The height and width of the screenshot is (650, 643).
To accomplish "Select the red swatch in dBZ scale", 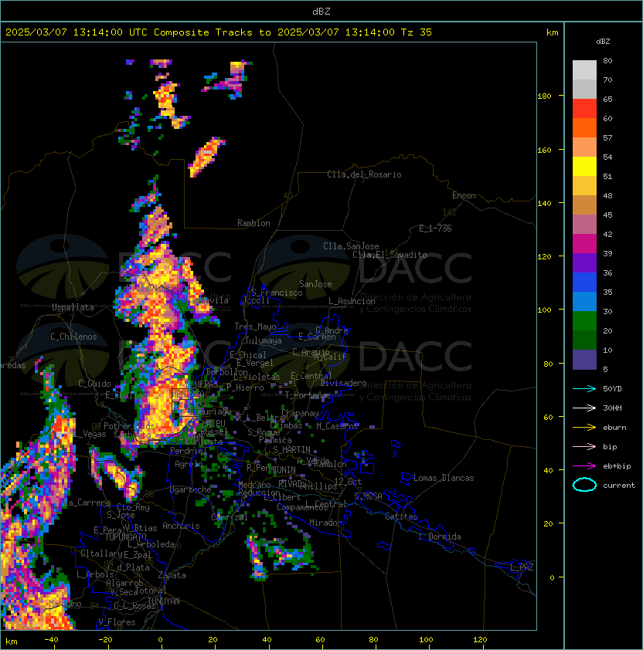I will (584, 109).
